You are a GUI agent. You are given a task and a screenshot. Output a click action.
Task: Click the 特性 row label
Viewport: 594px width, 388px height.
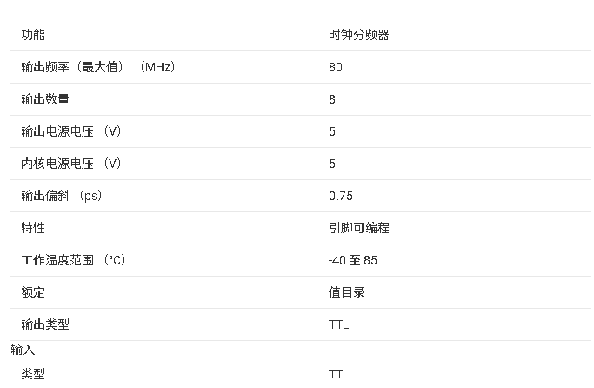click(x=33, y=228)
